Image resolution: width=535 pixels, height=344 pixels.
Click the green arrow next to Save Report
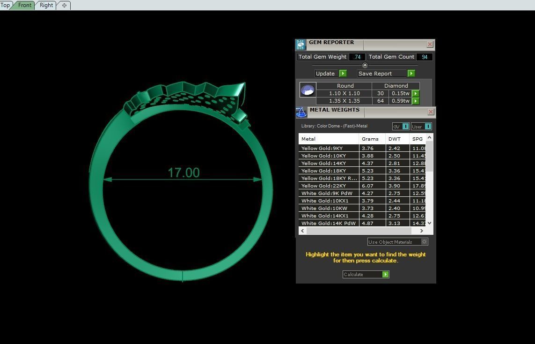[x=411, y=74]
